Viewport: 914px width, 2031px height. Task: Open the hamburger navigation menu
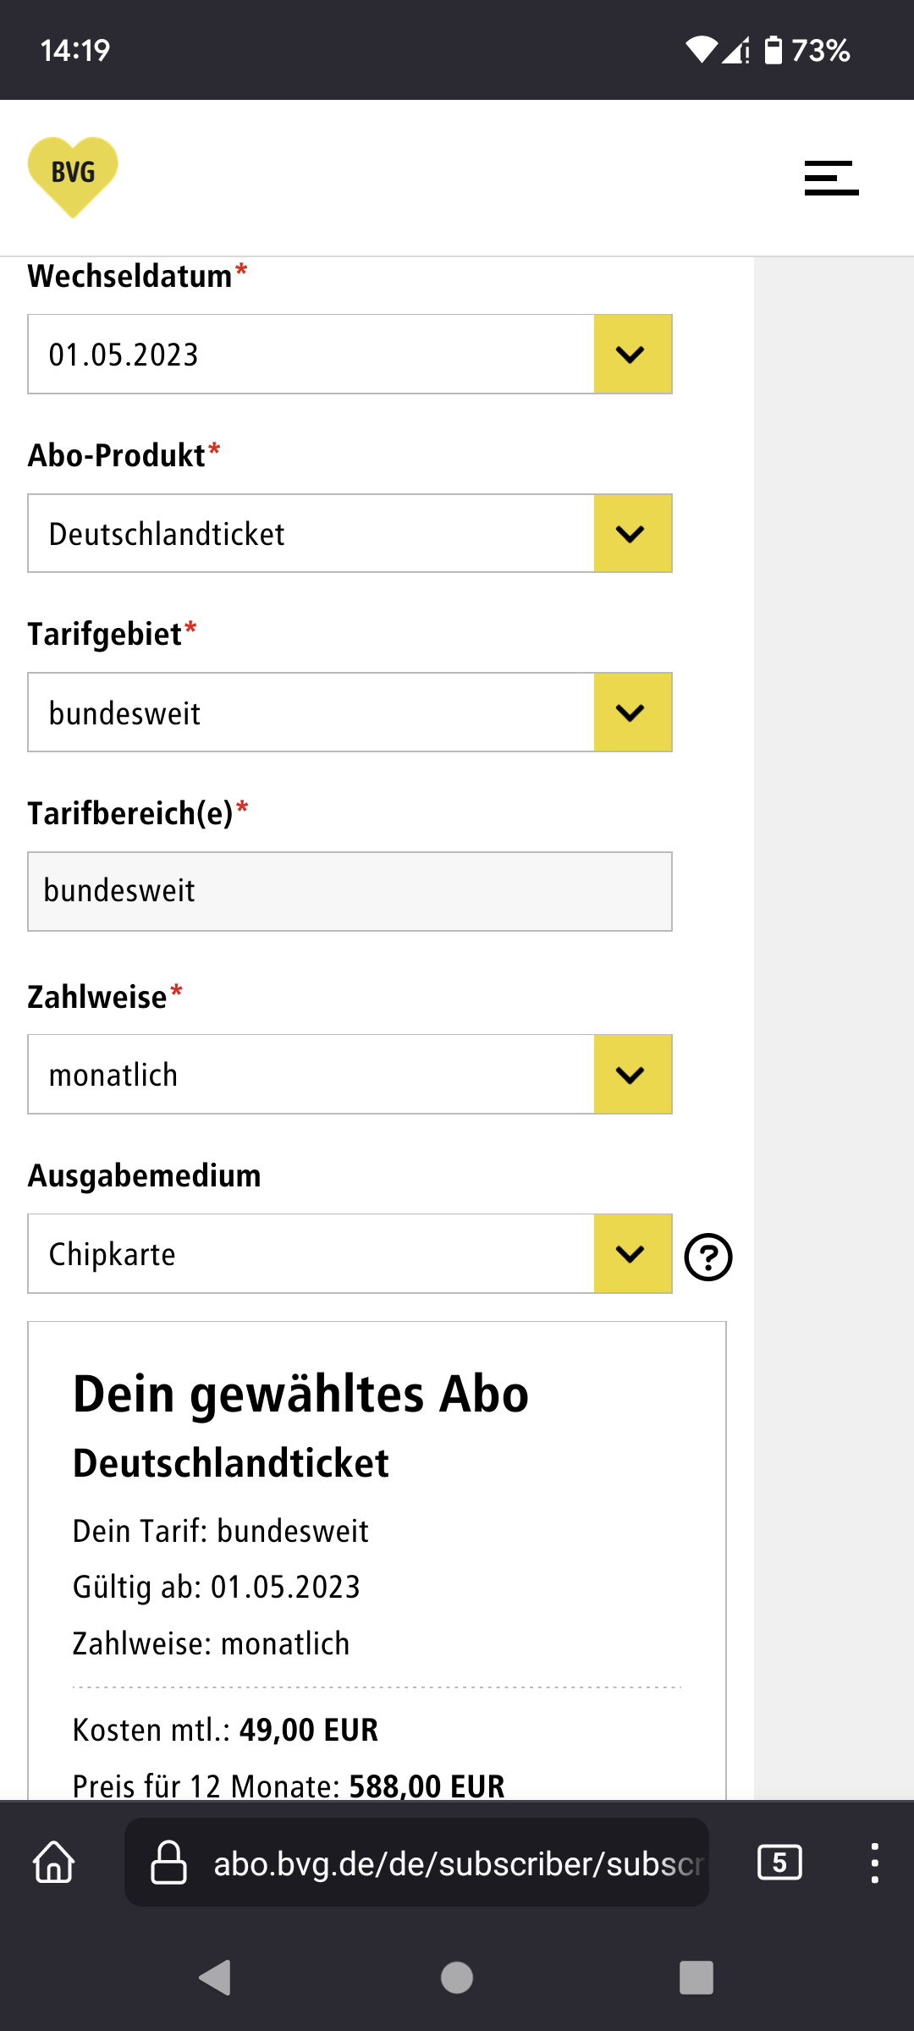831,178
